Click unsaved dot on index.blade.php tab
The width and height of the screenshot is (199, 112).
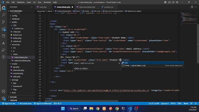pos(72,7)
